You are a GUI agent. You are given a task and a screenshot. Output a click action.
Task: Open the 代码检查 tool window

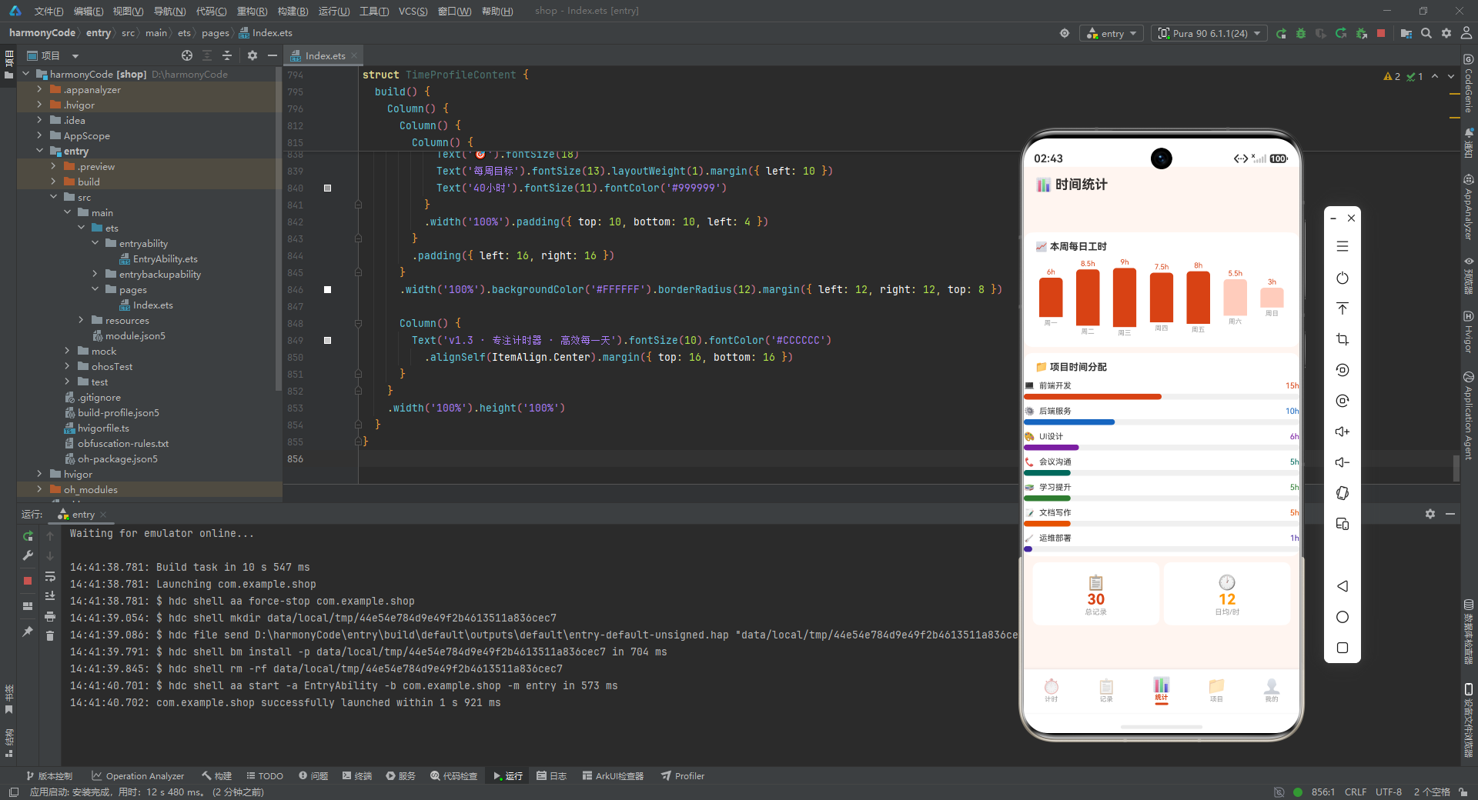pos(453,775)
